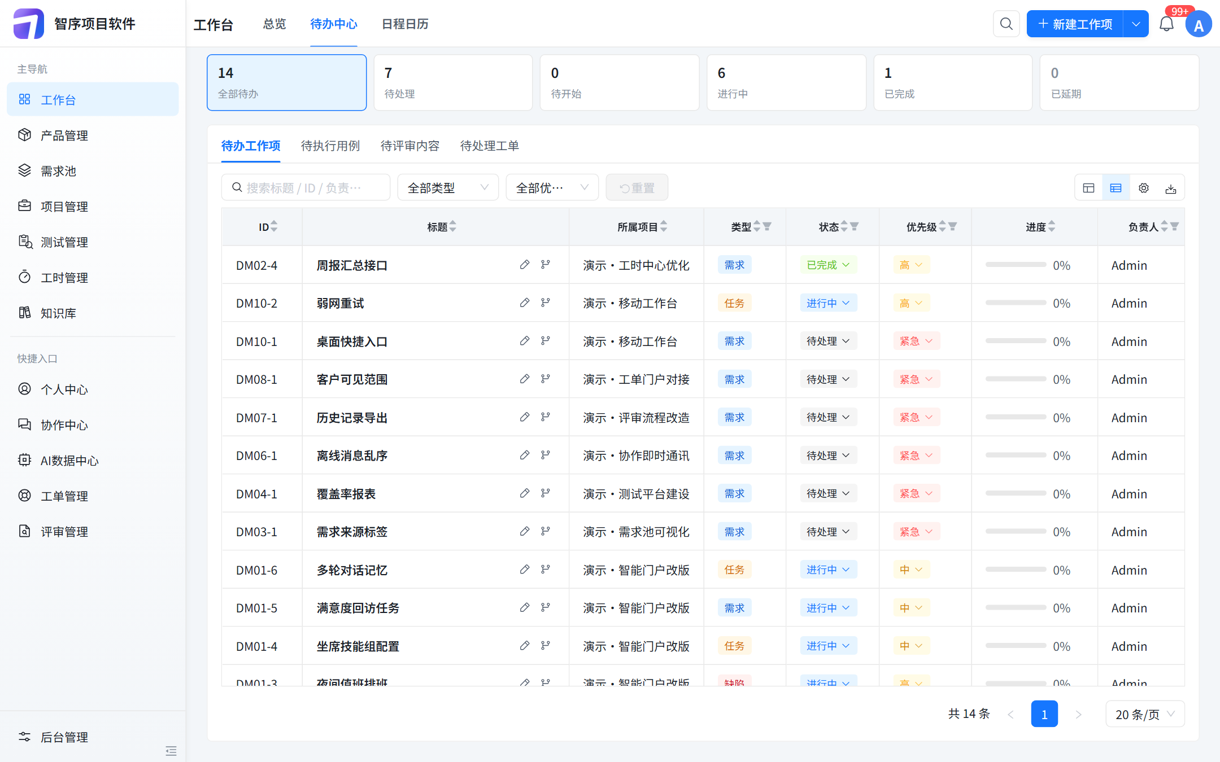1220x762 pixels.
Task: Switch to 日程日历 tab
Action: tap(405, 24)
